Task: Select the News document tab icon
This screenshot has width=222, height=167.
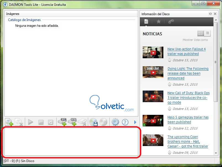Action: pos(146,22)
